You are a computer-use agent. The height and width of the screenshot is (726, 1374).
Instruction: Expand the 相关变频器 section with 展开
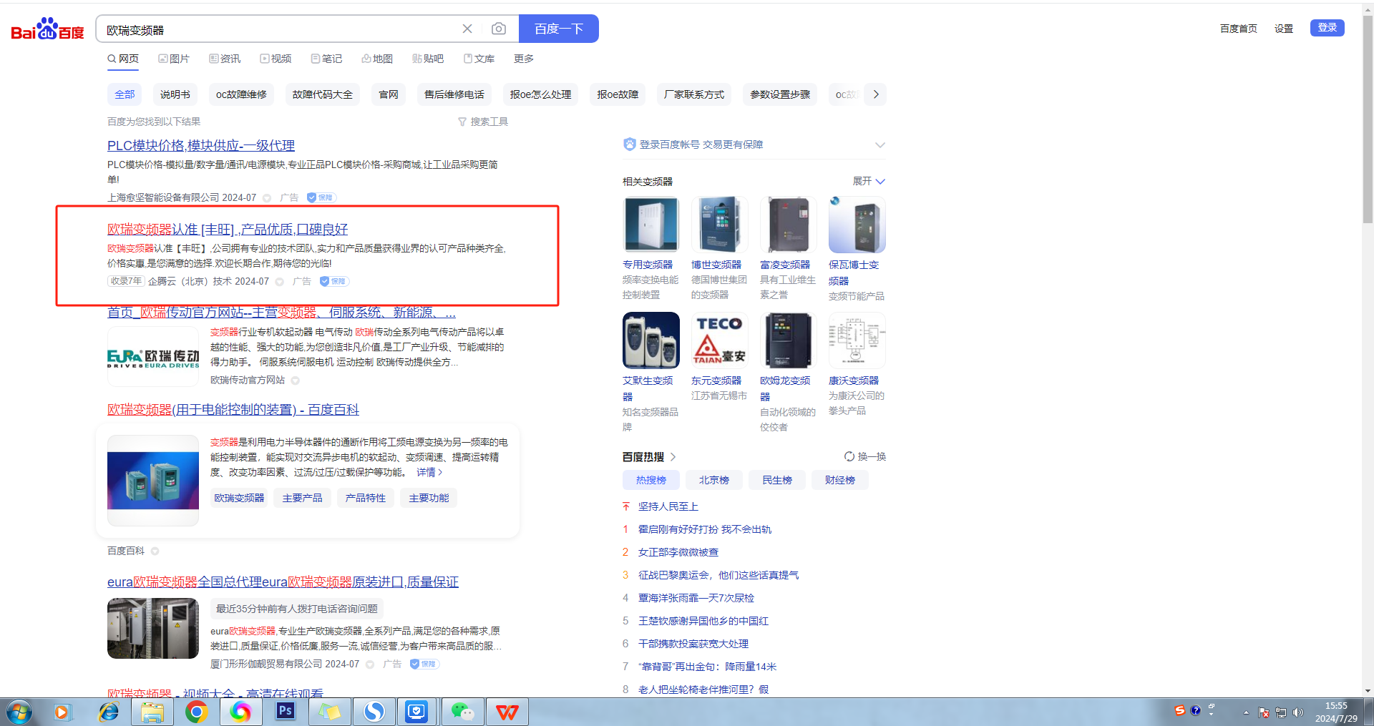869,182
